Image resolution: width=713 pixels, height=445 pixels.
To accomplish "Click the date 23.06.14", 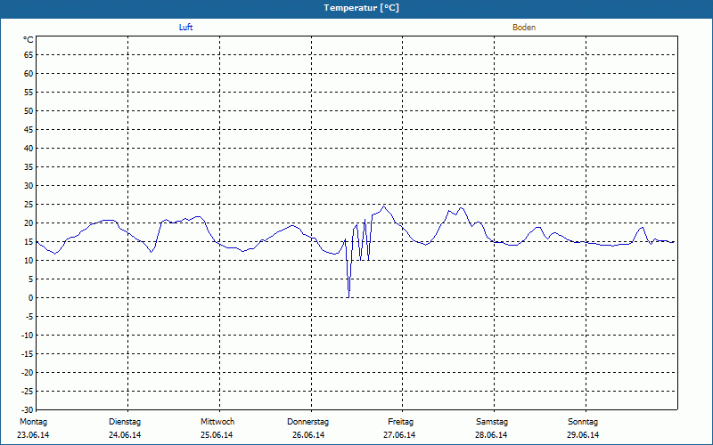I will pos(33,435).
